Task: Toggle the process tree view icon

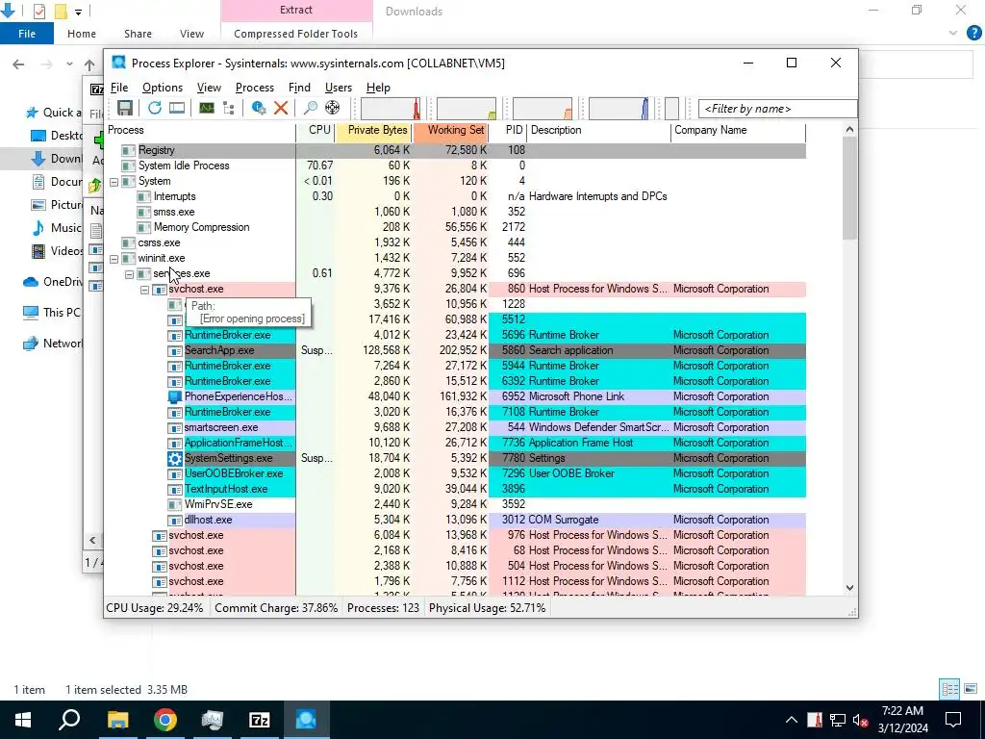Action: pos(229,108)
